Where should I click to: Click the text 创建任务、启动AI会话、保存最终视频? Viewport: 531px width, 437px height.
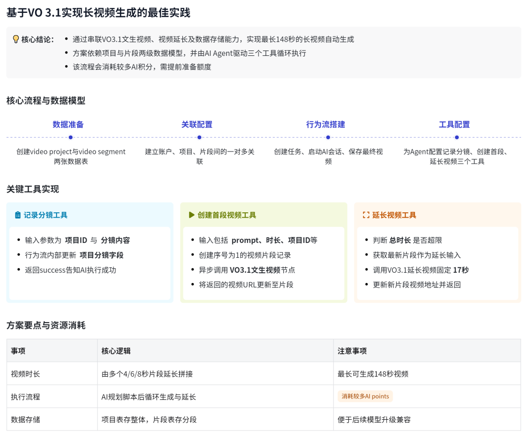pyautogui.click(x=328, y=156)
